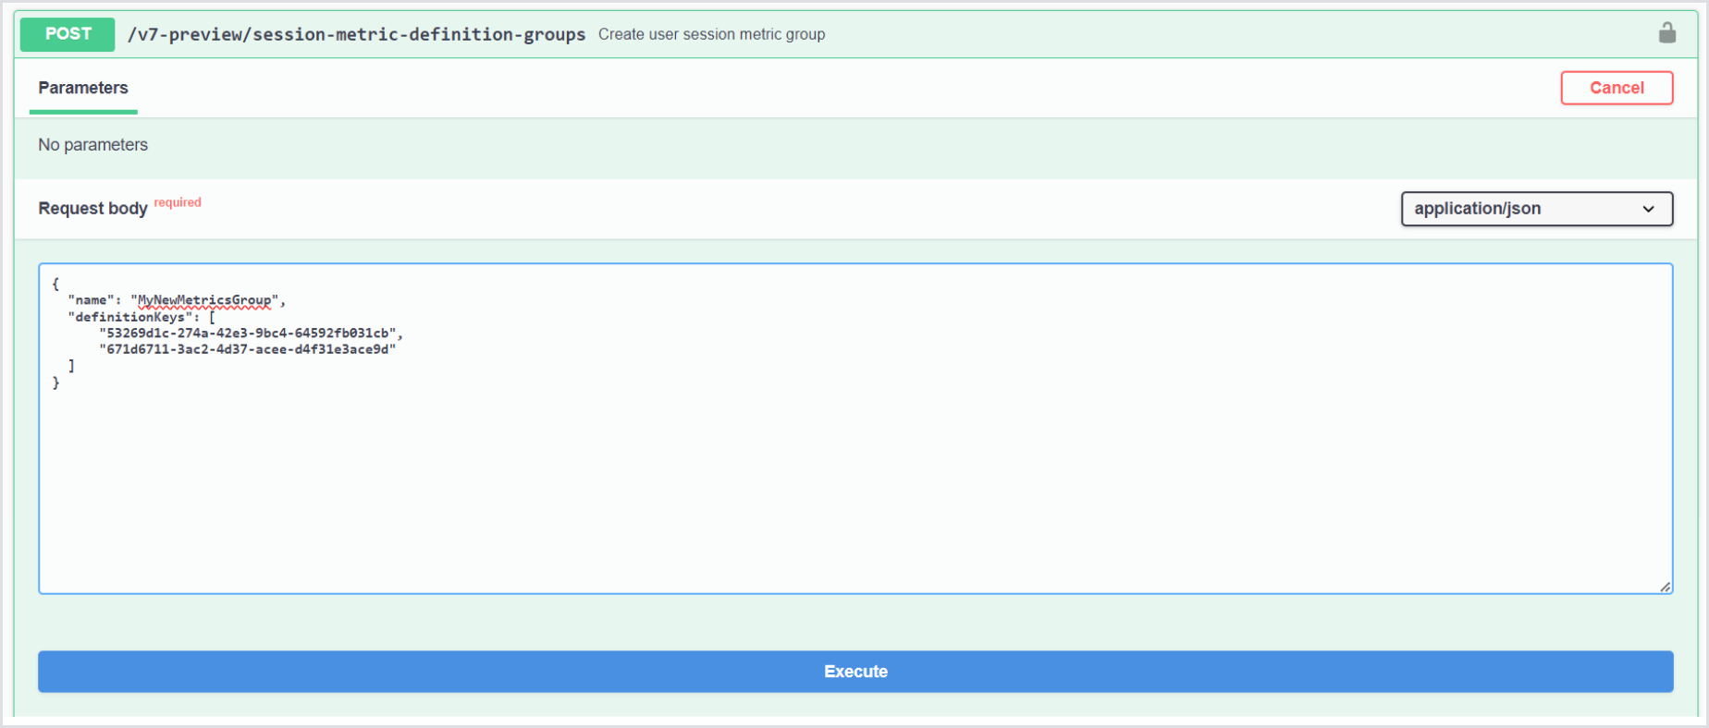This screenshot has width=1709, height=728.
Task: Click the 'Create user session metric group' summary
Action: (711, 34)
